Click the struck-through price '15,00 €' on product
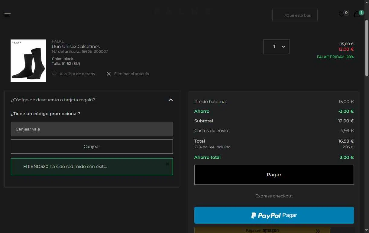This screenshot has width=369, height=233. pyautogui.click(x=347, y=44)
